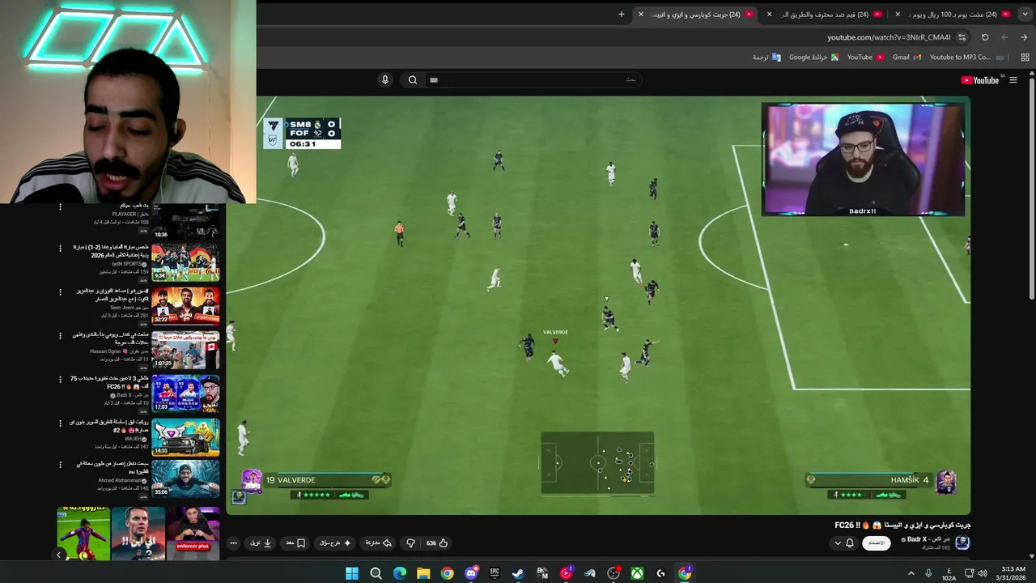Image resolution: width=1036 pixels, height=583 pixels.
Task: Close the active YouTube tab titled جربت كوبارسي
Action: coord(640,14)
